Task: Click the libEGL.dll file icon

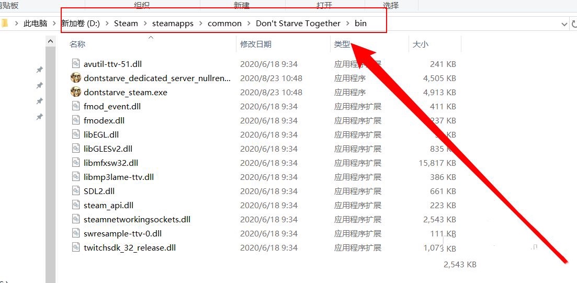Action: click(75, 134)
